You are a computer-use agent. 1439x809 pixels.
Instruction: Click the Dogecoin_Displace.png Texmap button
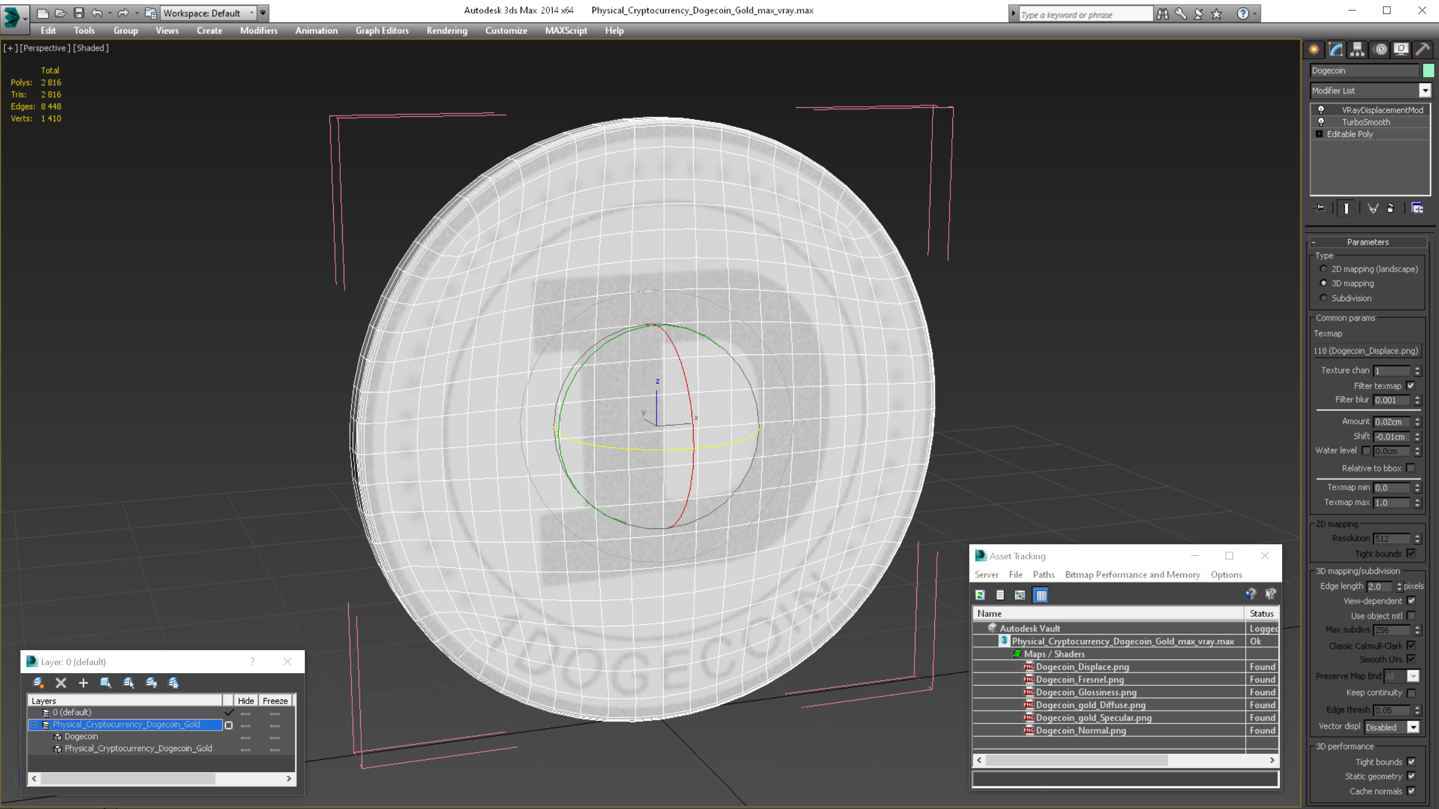coord(1367,351)
